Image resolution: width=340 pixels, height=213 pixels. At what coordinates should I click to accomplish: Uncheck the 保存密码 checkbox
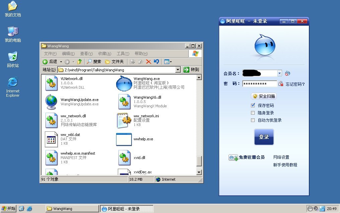[x=253, y=105]
